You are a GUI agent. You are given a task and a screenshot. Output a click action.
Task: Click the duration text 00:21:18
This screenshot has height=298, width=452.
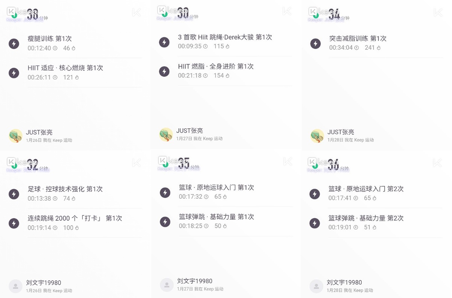pyautogui.click(x=190, y=75)
